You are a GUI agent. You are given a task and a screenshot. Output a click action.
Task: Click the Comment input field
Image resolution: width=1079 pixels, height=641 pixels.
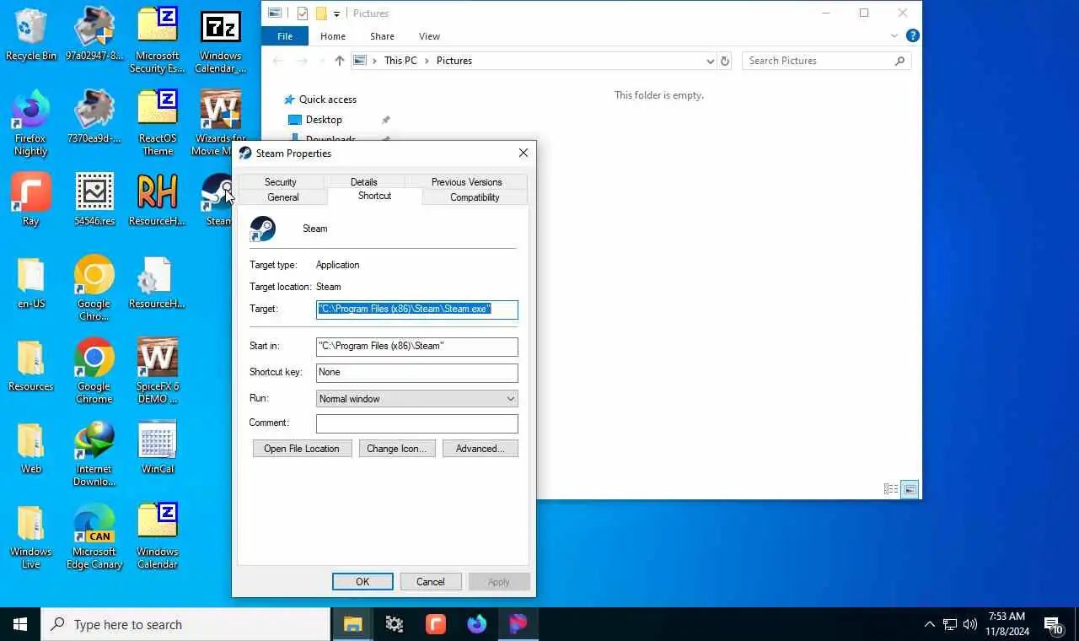(x=417, y=423)
